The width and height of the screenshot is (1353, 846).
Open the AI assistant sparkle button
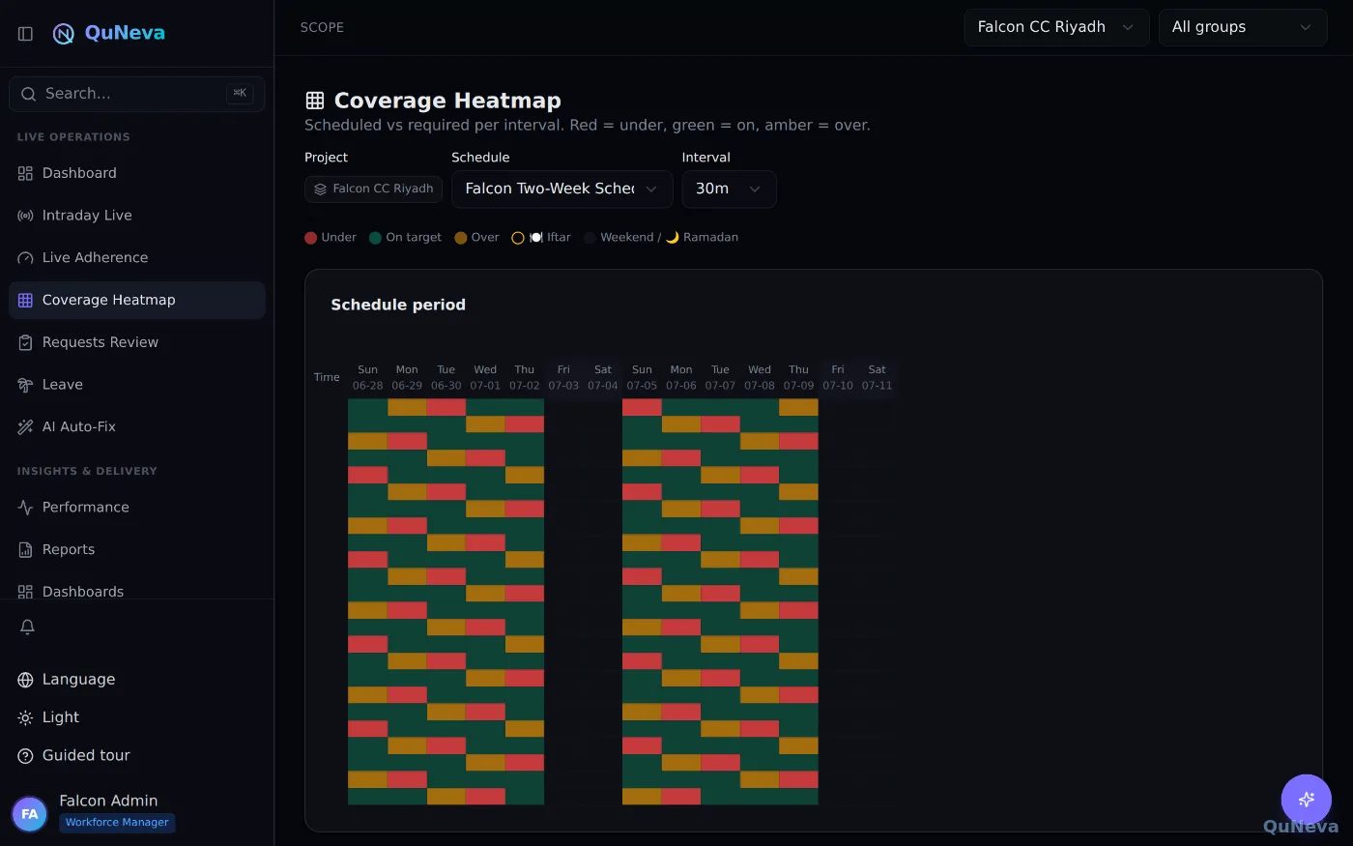1307,800
